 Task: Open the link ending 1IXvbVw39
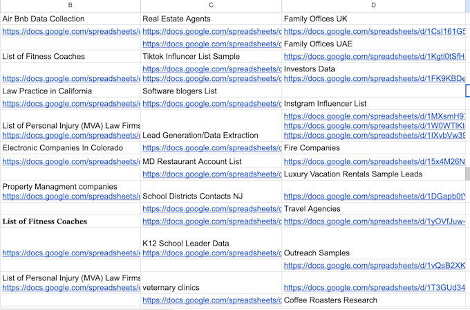tap(375, 136)
